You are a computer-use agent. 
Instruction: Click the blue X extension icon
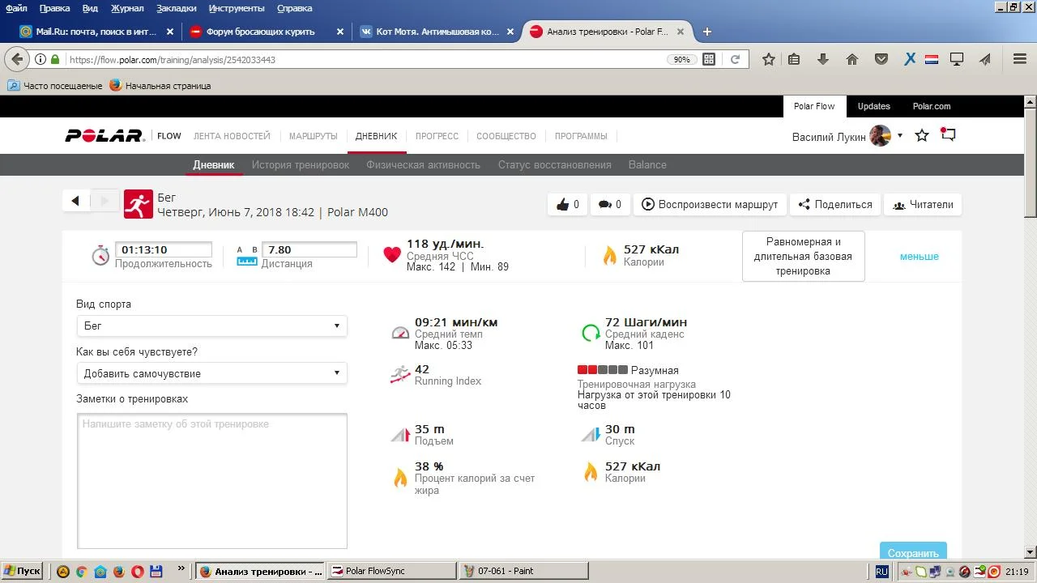tap(910, 59)
